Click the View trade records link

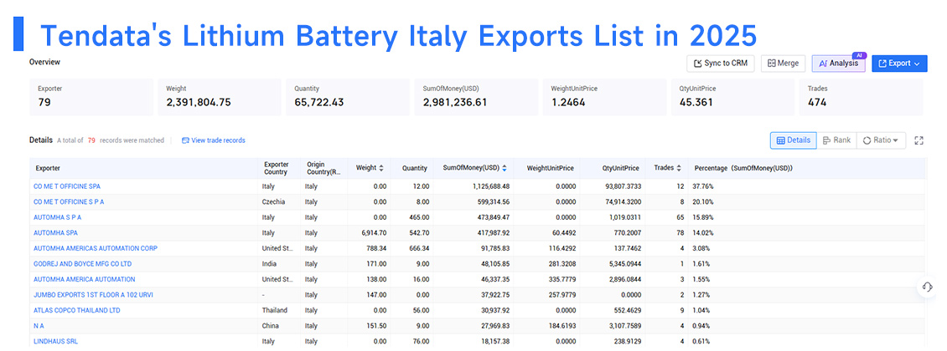[213, 140]
